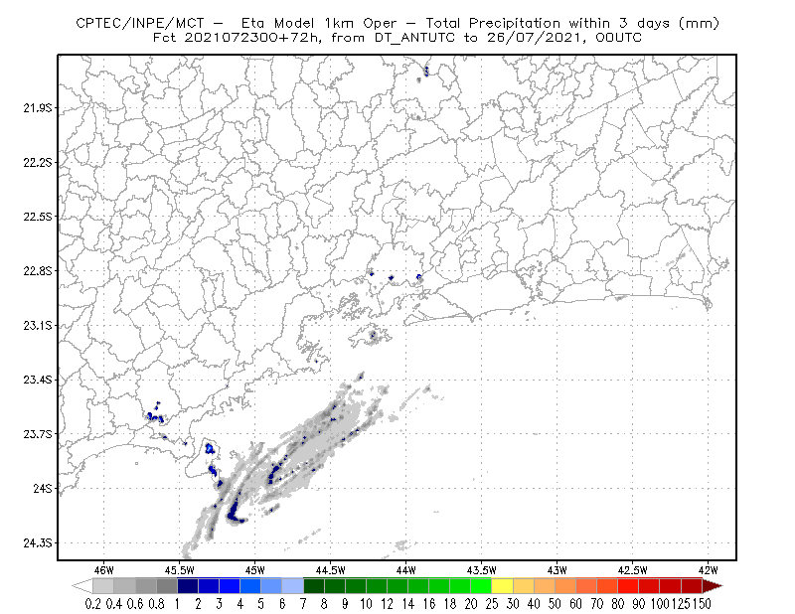
Task: Click the island outline near 23.1S 44.2W
Action: click(370, 335)
